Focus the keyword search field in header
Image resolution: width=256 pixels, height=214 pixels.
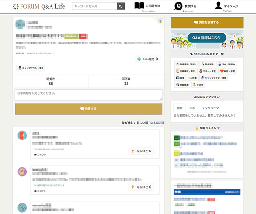click(94, 6)
